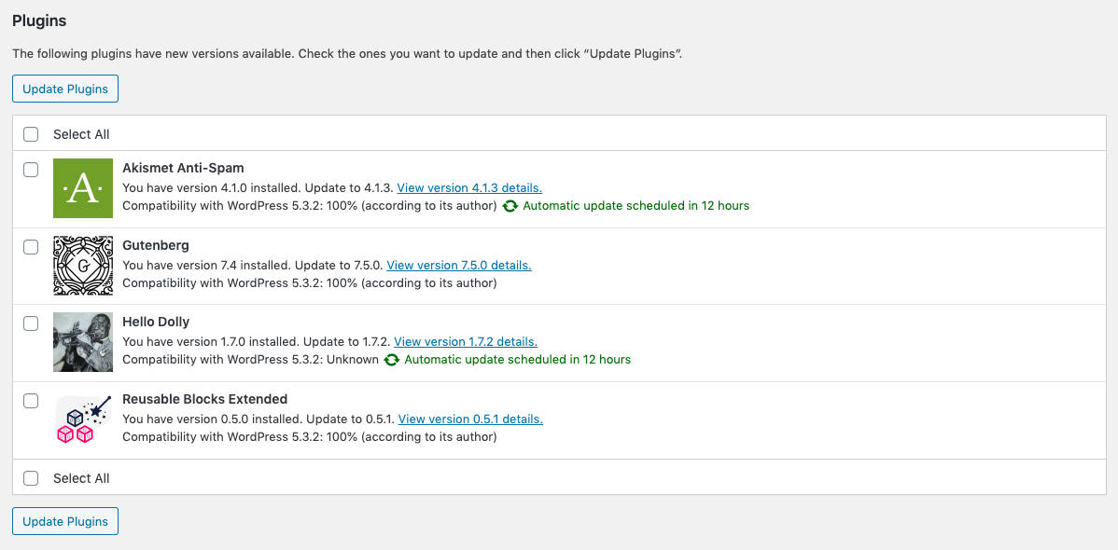
Task: Open View version 4.1.3 details link
Action: (469, 188)
